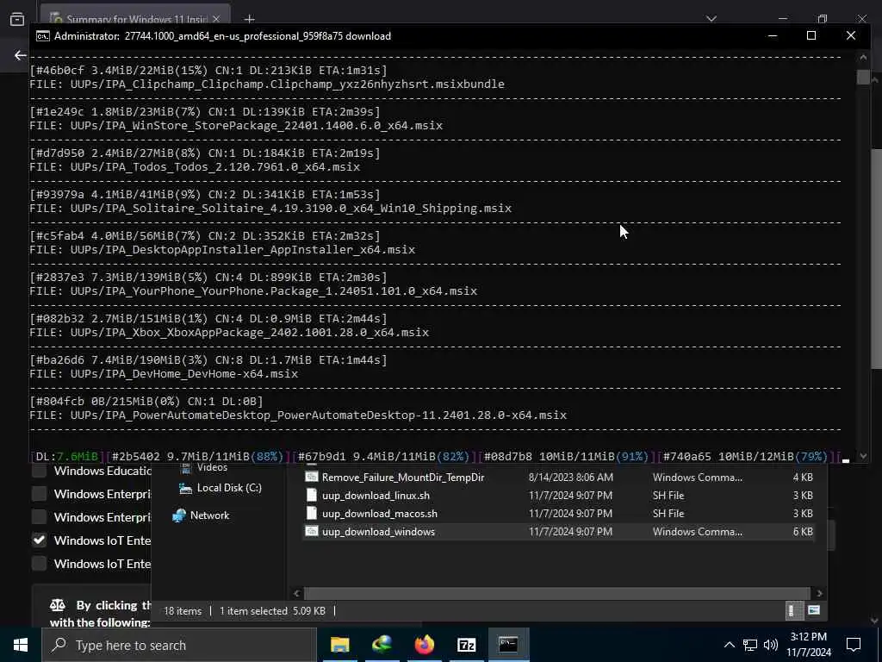Select Network in the Explorer sidebar
The width and height of the screenshot is (882, 662).
[x=202, y=515]
